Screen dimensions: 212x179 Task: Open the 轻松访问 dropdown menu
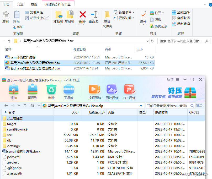(x=128, y=18)
